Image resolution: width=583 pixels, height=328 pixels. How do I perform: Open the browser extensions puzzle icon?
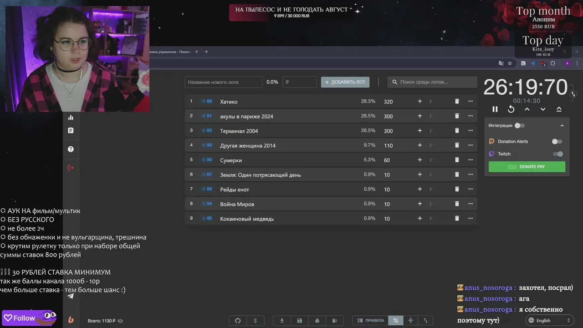(553, 63)
